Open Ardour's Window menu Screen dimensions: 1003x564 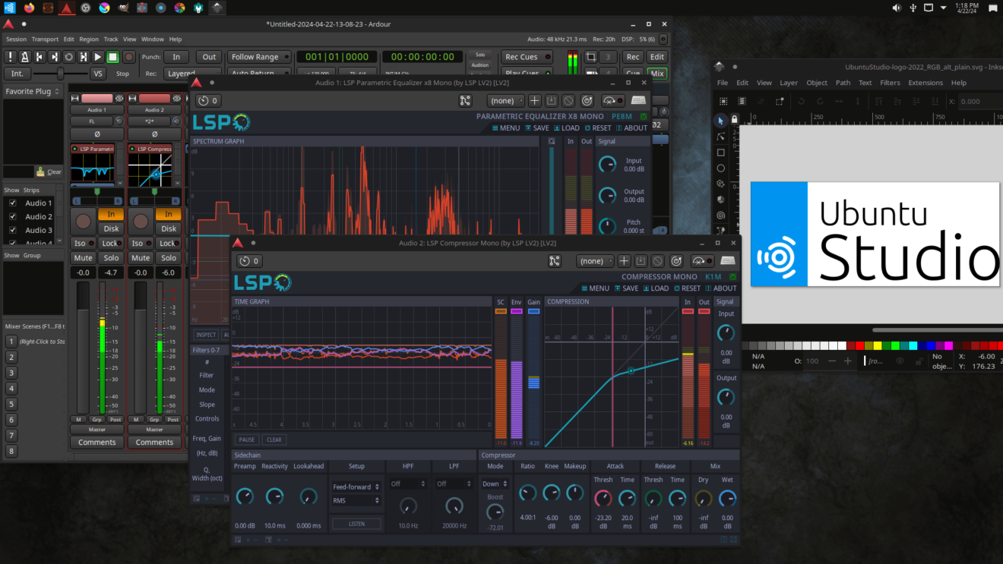(152, 39)
